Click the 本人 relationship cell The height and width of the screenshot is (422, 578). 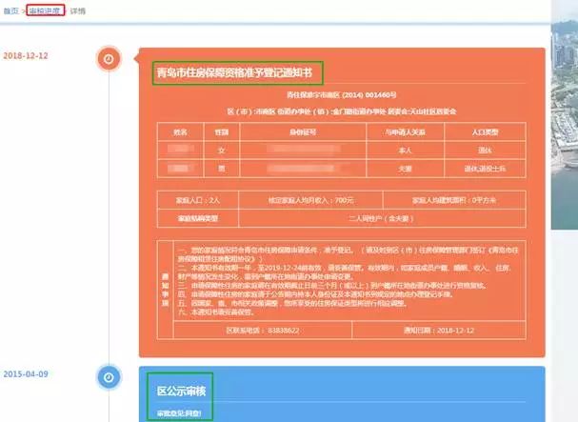406,151
